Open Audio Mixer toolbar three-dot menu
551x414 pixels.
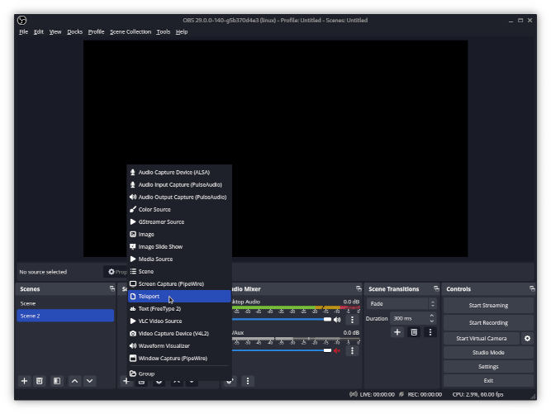click(x=248, y=381)
